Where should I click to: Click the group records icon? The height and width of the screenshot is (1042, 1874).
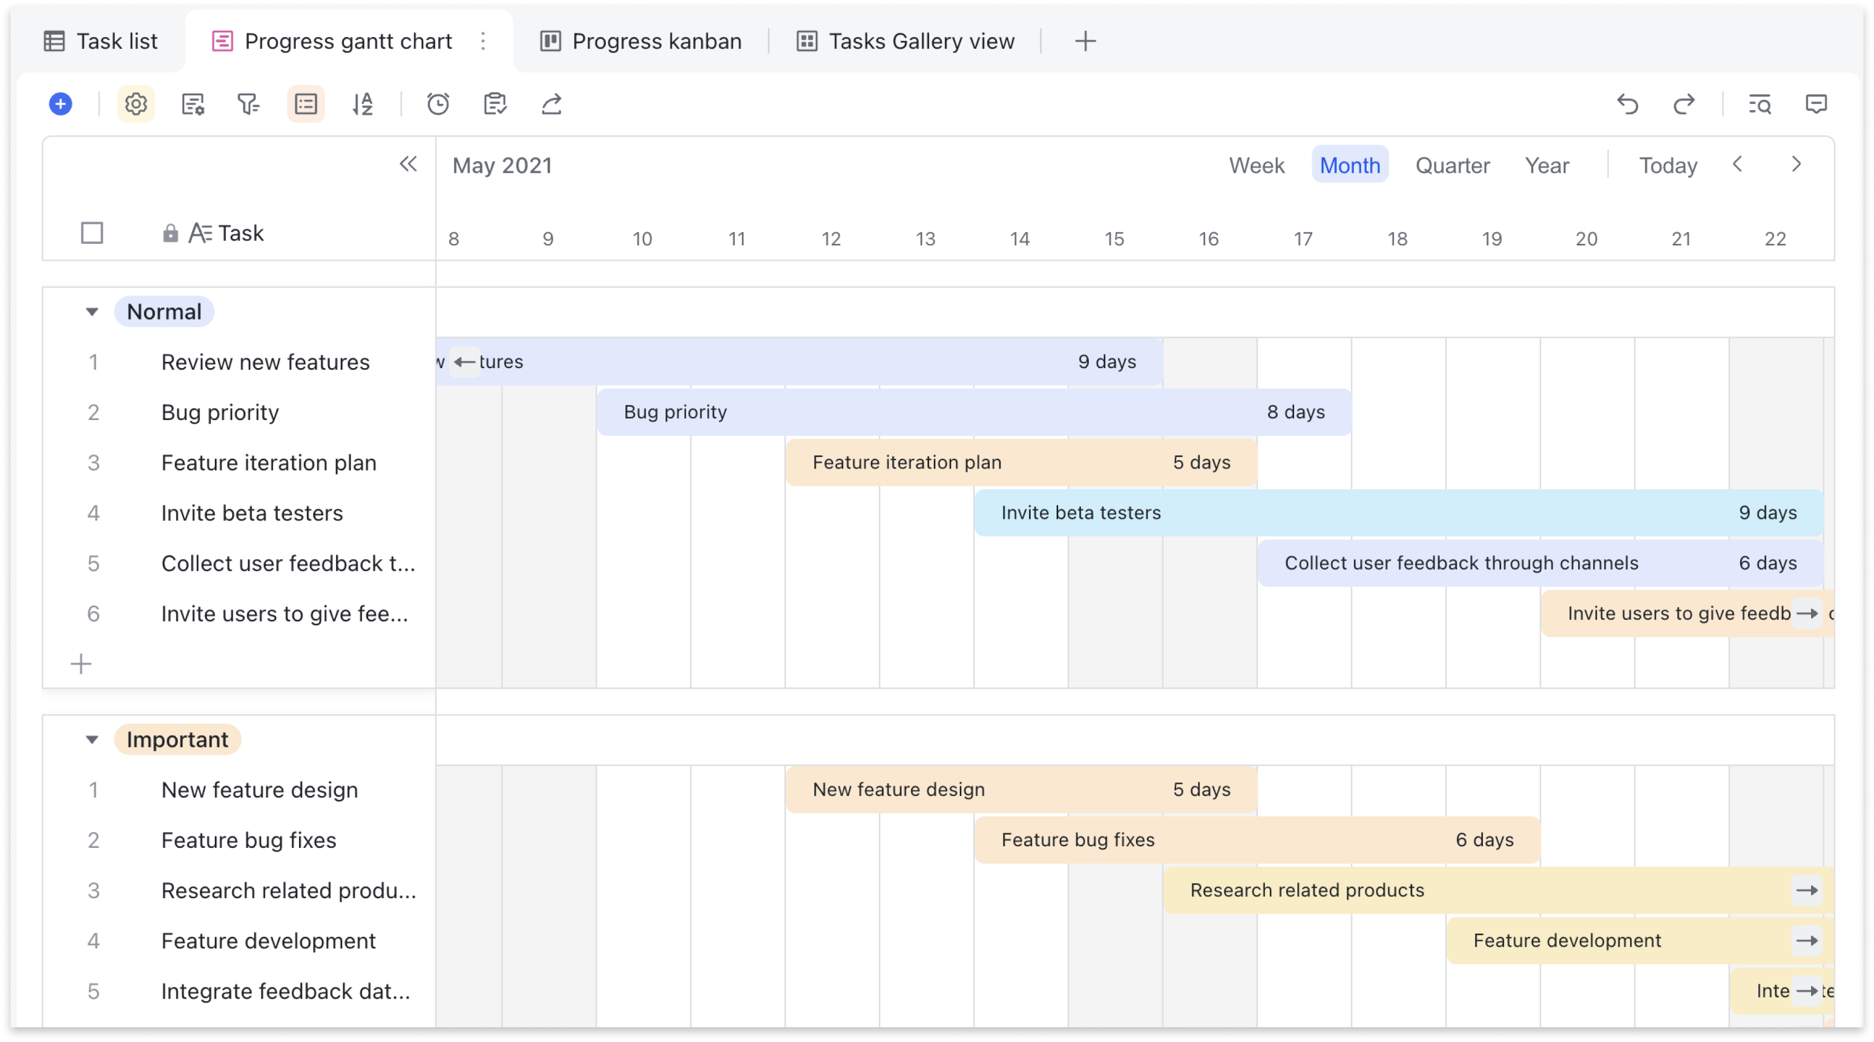(x=306, y=104)
